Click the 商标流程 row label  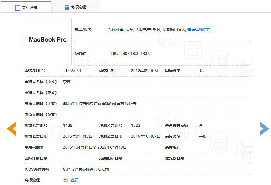pos(32,180)
